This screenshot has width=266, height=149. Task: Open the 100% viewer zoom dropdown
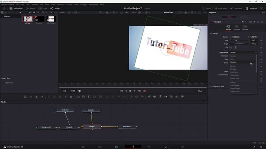(62, 12)
